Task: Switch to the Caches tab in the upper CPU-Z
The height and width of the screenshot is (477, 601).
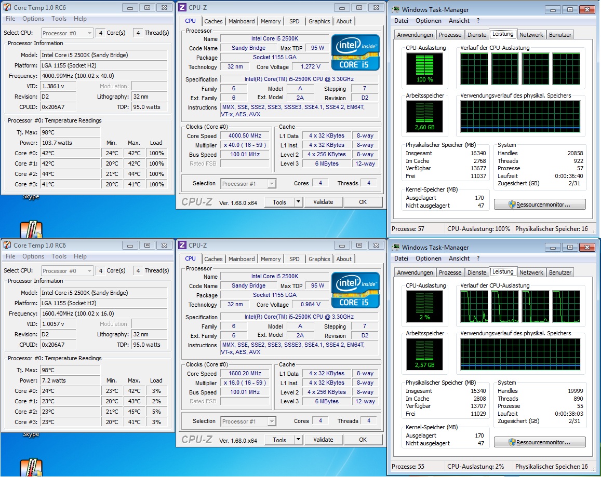Action: tap(213, 21)
